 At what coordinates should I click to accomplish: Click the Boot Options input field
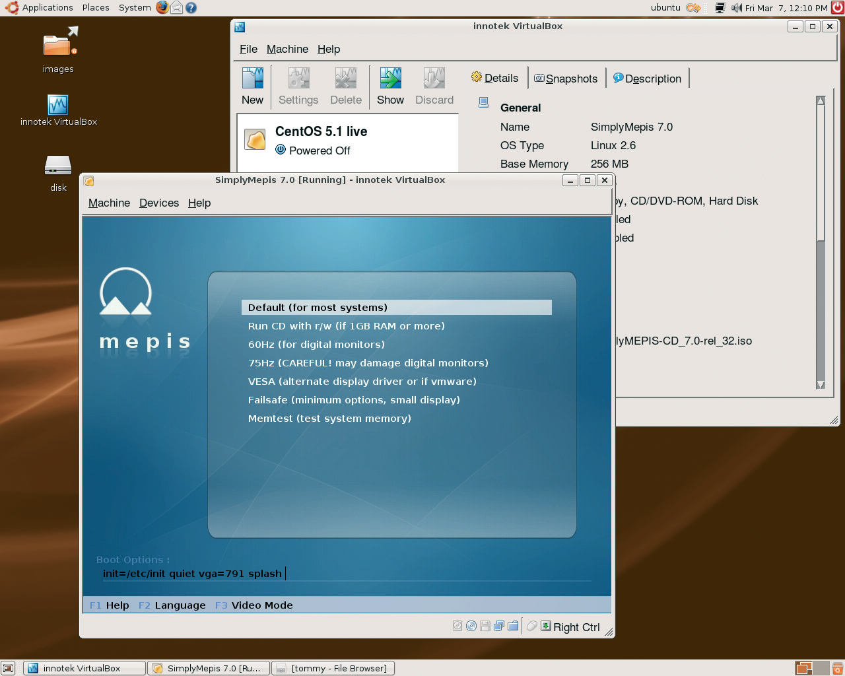(x=346, y=574)
